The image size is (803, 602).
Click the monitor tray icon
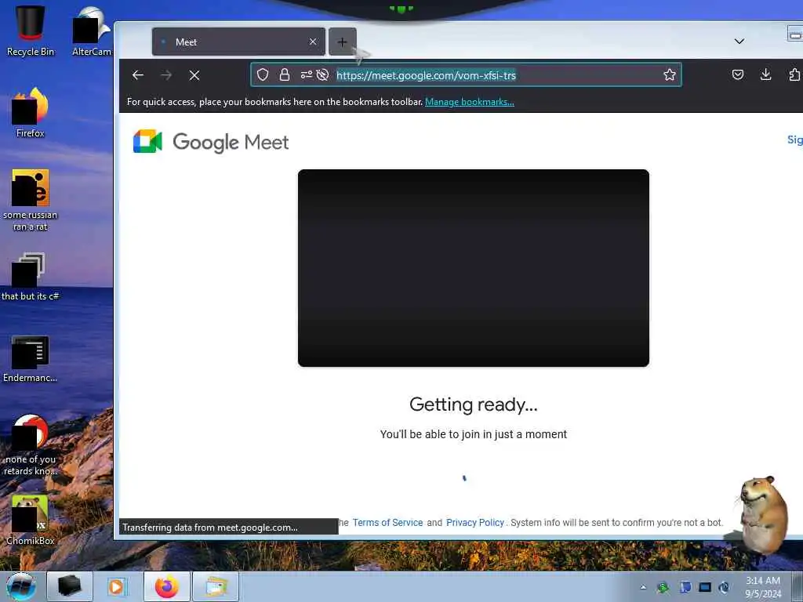pyautogui.click(x=705, y=587)
